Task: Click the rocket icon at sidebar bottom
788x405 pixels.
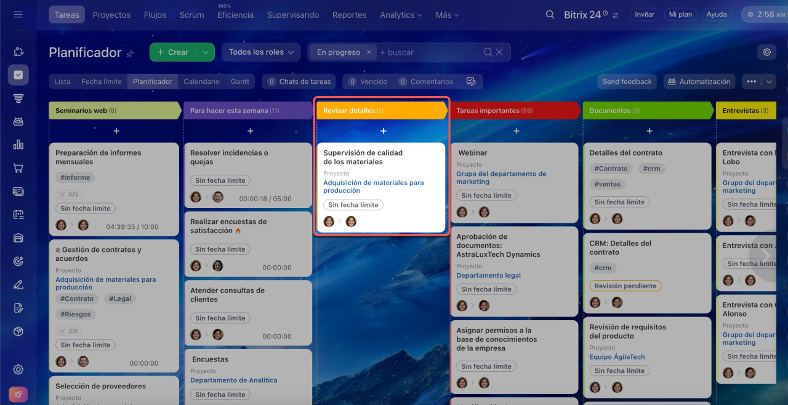Action: [x=18, y=395]
